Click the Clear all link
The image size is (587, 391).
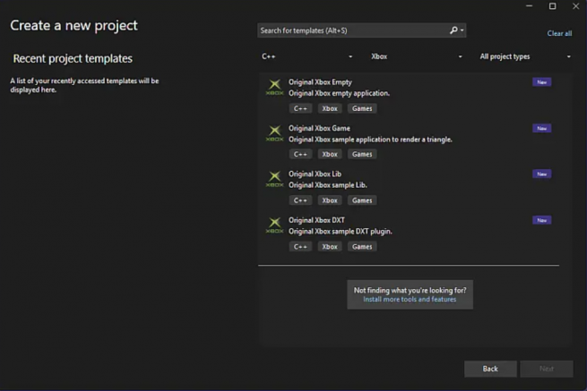[559, 33]
